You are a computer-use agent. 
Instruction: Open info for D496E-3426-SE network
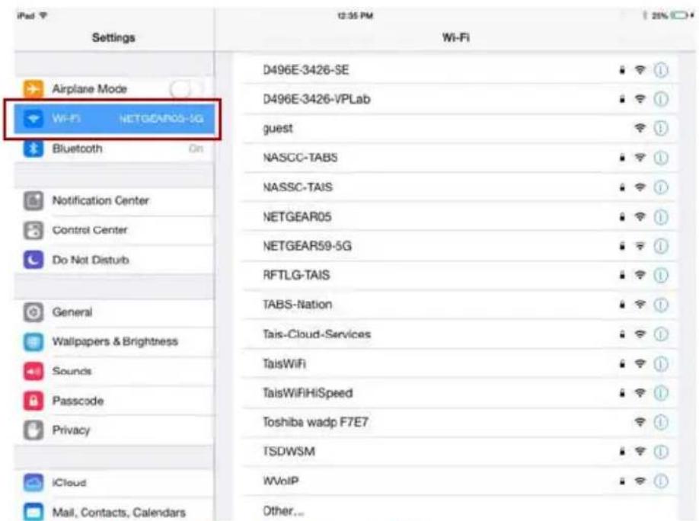tap(661, 69)
